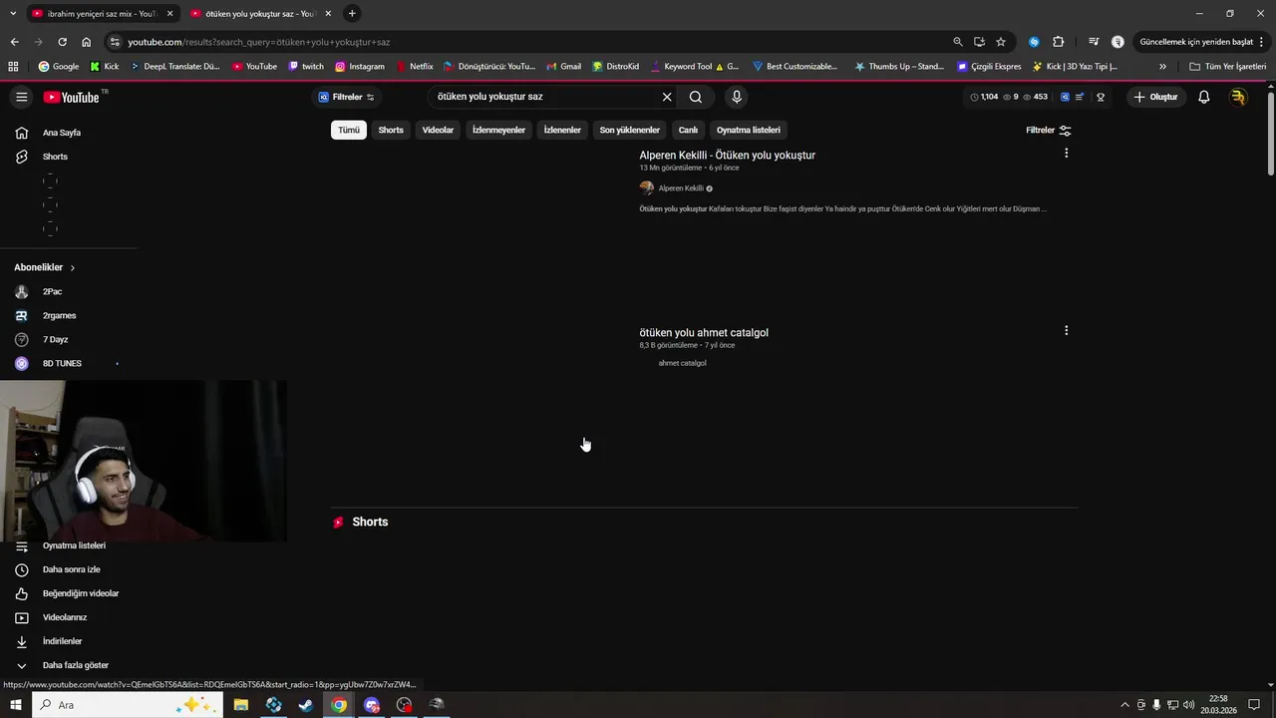Open the Kick bookmark

104,67
